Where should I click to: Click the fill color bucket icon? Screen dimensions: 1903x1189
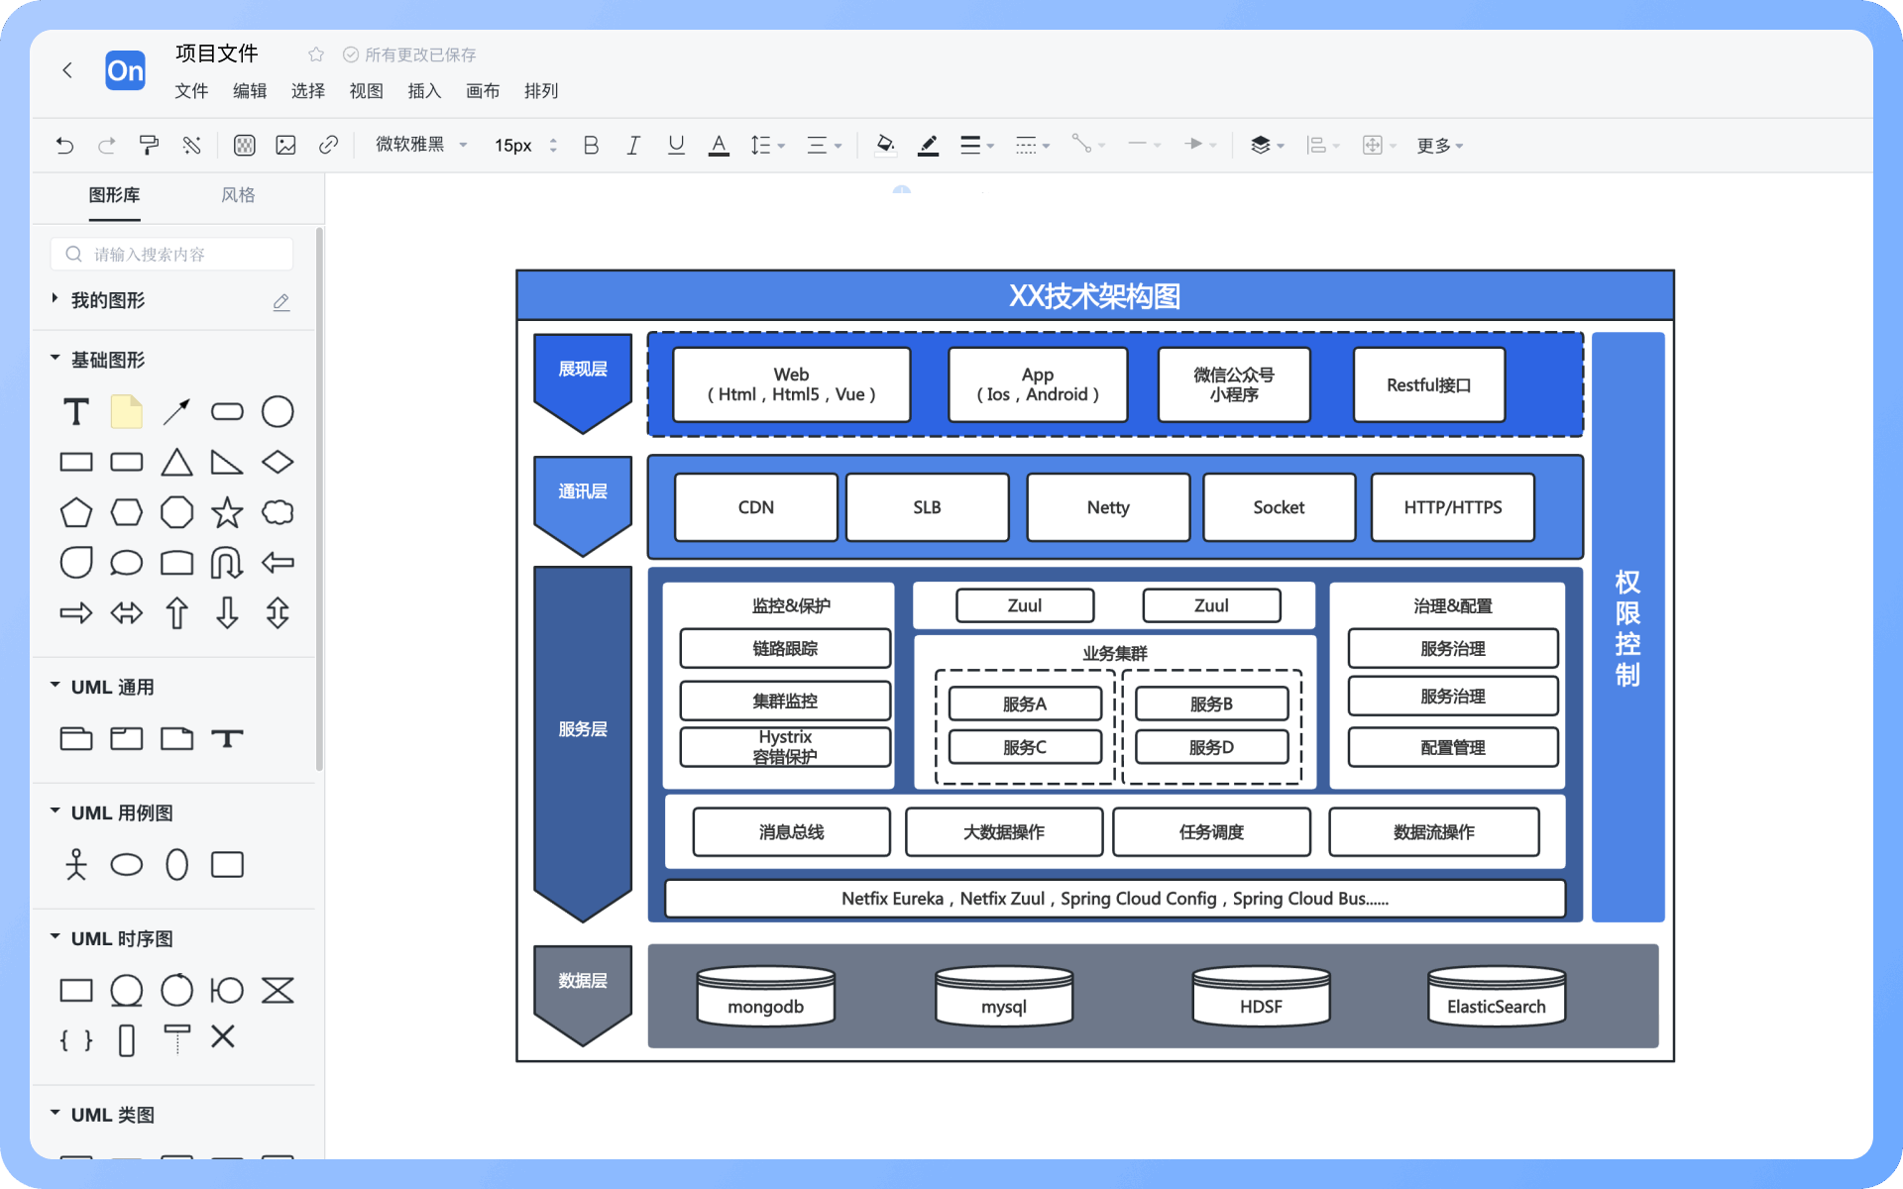click(885, 146)
